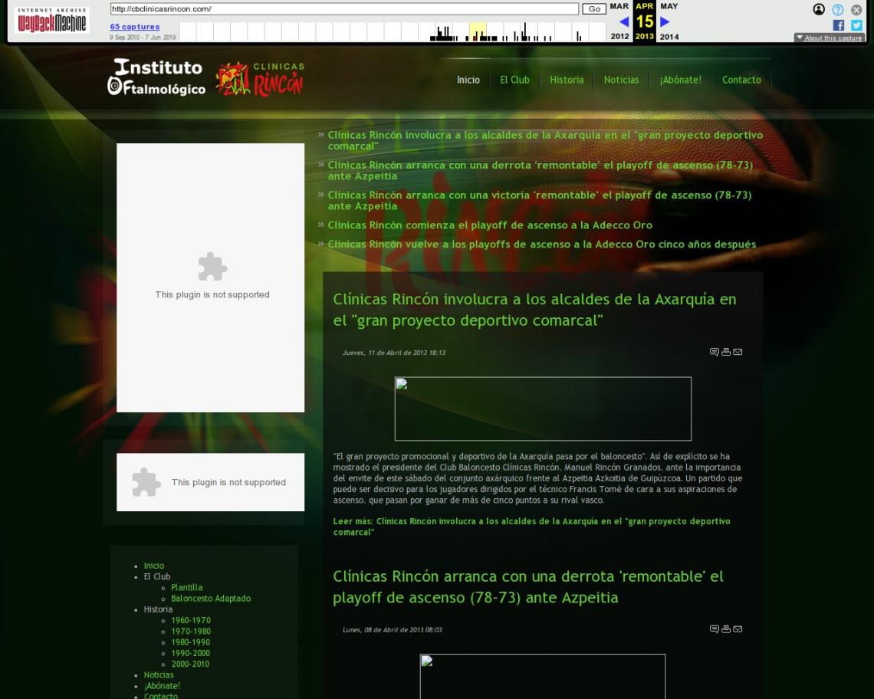Click the large unsupported plugin puzzle icon
This screenshot has height=699, width=874.
(212, 267)
